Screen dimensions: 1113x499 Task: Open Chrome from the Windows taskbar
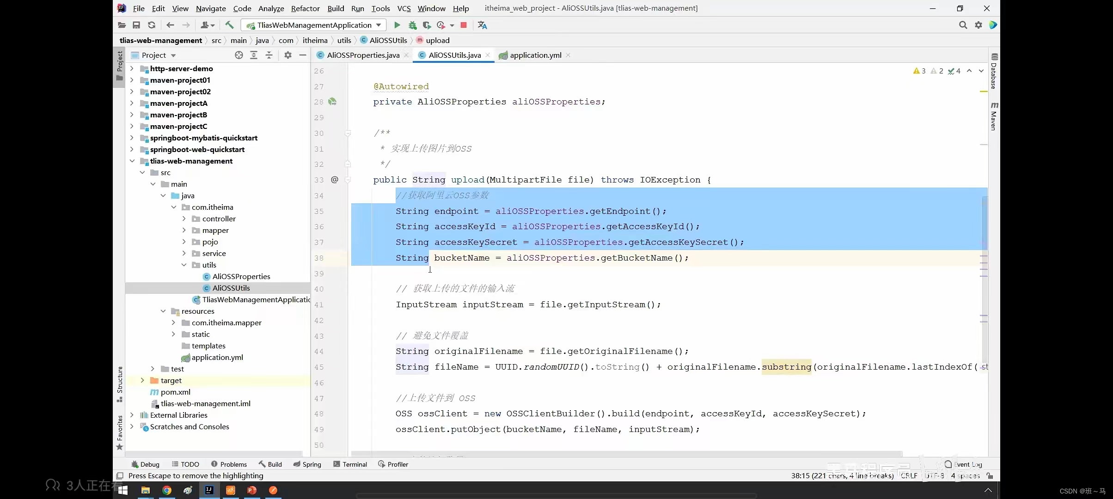pyautogui.click(x=167, y=490)
